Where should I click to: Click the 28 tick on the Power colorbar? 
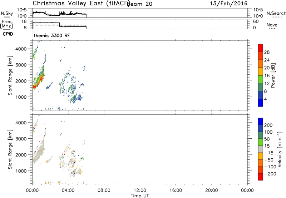click(267, 52)
